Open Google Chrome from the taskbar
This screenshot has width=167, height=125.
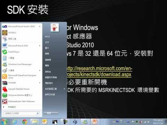click(x=25, y=122)
